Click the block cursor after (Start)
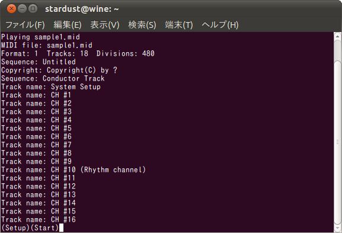 pos(61,228)
